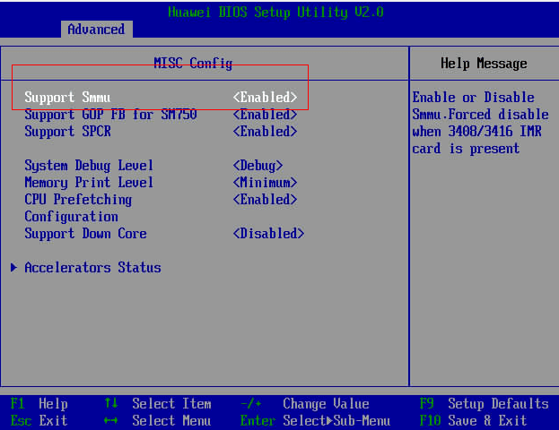
Task: Select Support GOP FB for SM750 label
Action: (x=110, y=115)
